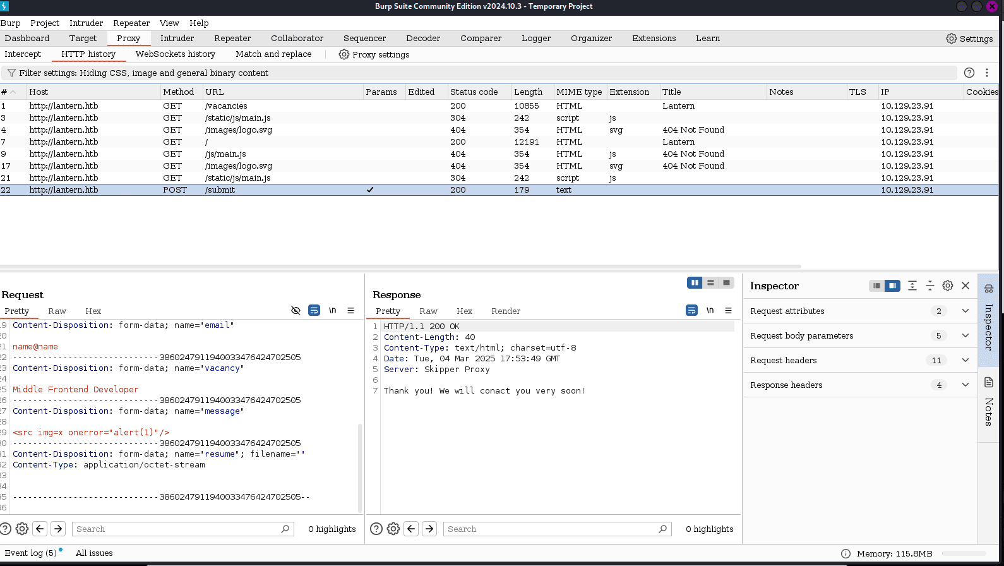Switch to the Intercept sub-tab
The width and height of the screenshot is (1004, 566).
pyautogui.click(x=23, y=54)
